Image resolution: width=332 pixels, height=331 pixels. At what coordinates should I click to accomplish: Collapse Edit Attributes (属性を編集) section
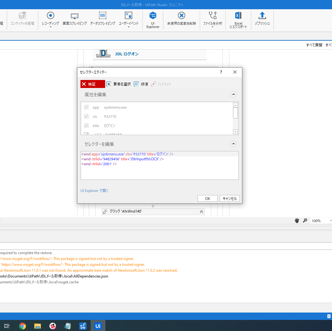pos(233,94)
